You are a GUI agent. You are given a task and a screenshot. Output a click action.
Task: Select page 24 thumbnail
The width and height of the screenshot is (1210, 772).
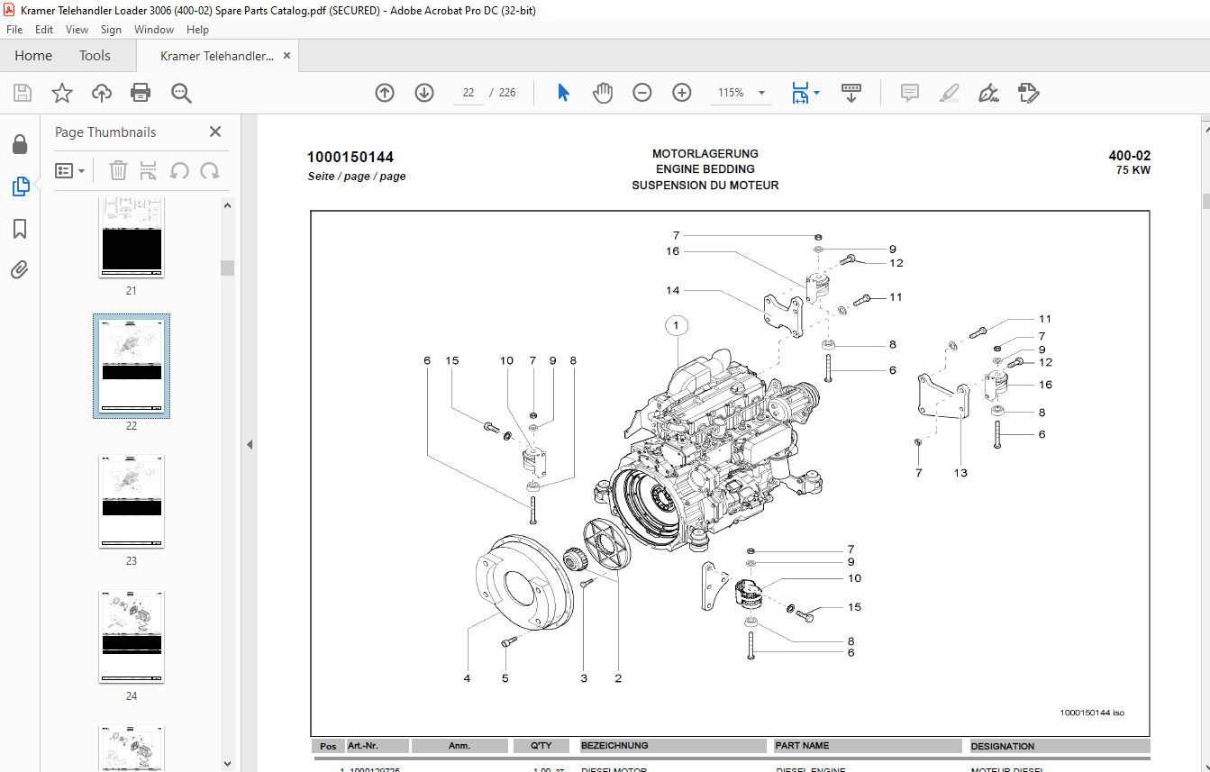pos(132,637)
